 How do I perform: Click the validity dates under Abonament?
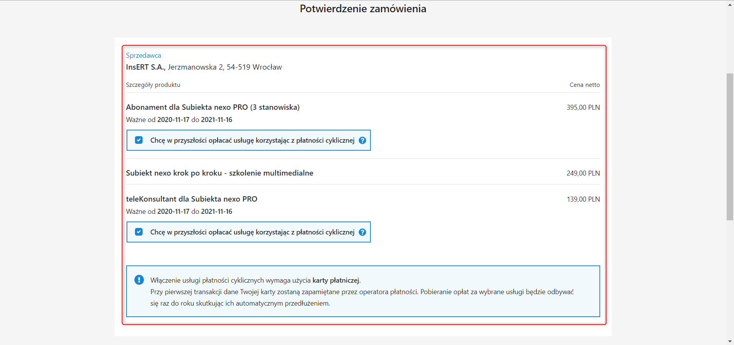pos(179,120)
